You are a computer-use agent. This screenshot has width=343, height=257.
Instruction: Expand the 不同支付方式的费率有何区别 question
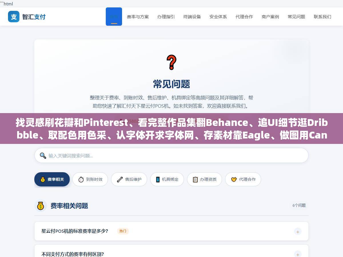click(x=298, y=254)
